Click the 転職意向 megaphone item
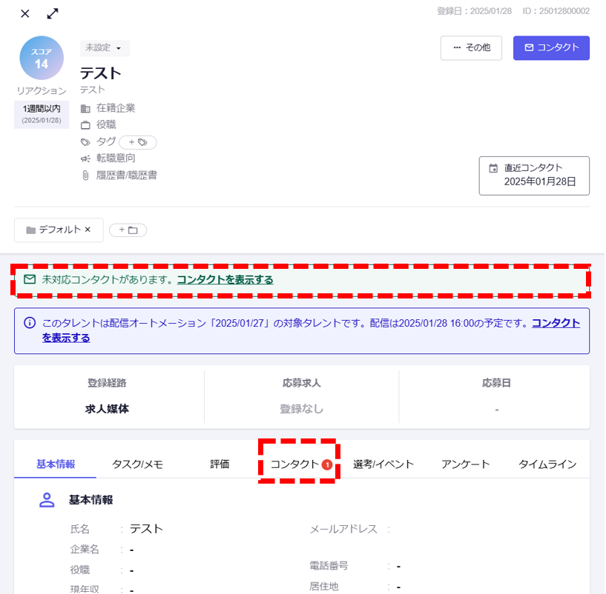This screenshot has height=594, width=606. tap(116, 158)
